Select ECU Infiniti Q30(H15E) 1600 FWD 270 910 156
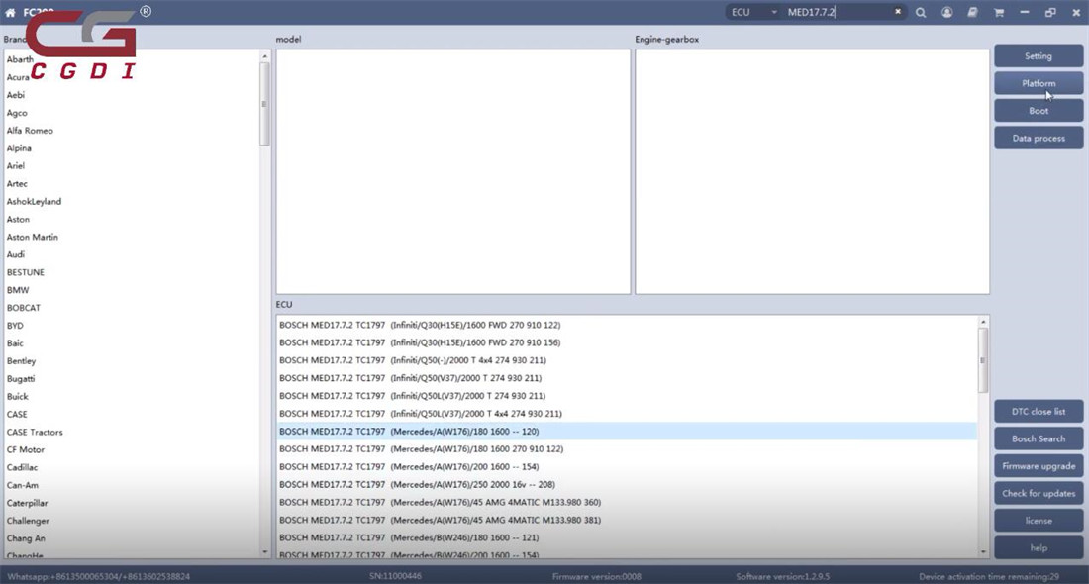 pos(627,342)
